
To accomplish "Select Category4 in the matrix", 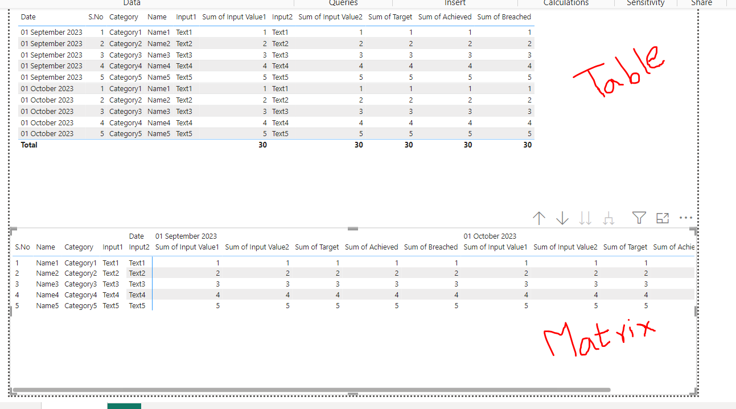I will tap(81, 295).
